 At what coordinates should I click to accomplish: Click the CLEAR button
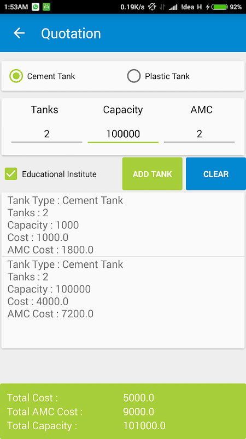click(x=216, y=174)
